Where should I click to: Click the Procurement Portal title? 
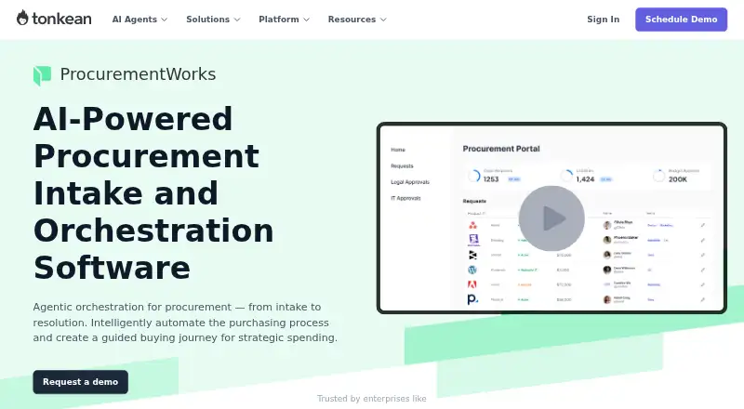(x=501, y=149)
